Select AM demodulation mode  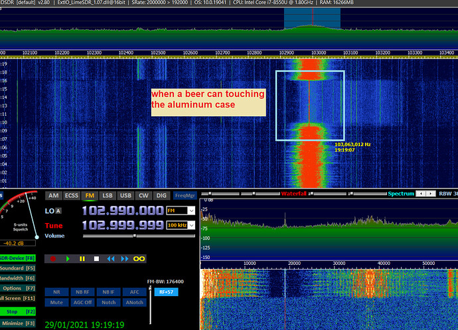[x=54, y=196]
